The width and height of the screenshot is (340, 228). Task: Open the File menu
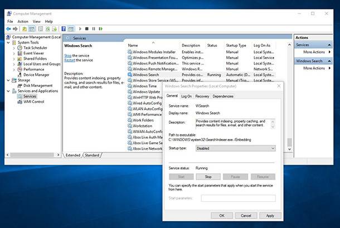click(x=10, y=22)
